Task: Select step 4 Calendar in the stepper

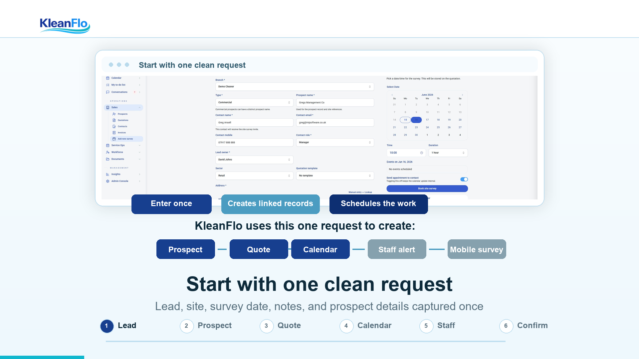Action: pos(365,326)
